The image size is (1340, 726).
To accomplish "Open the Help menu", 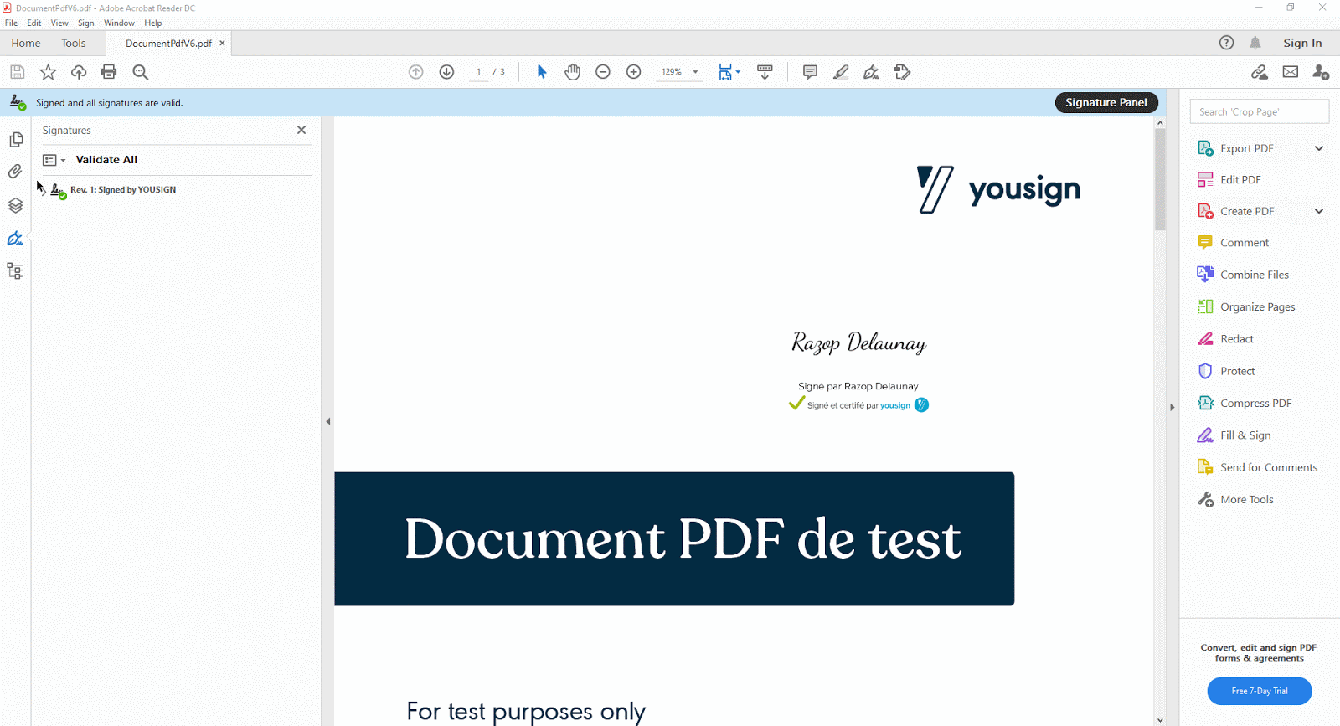I will point(153,23).
